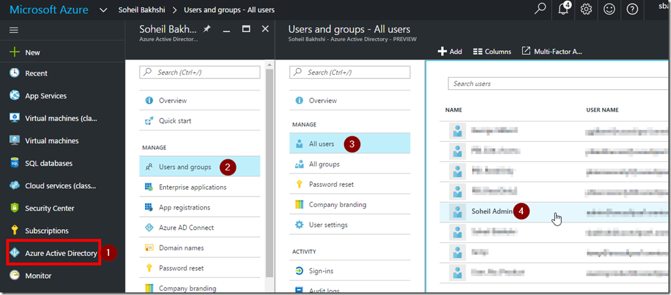Open the Monitor gauge icon
This screenshot has width=671, height=295.
(x=14, y=275)
